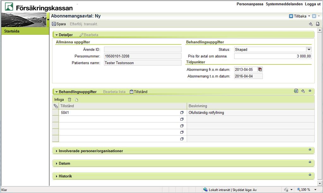323x193 pixels.
Task: Click Logga ut in the top menu
Action: click(313, 4)
